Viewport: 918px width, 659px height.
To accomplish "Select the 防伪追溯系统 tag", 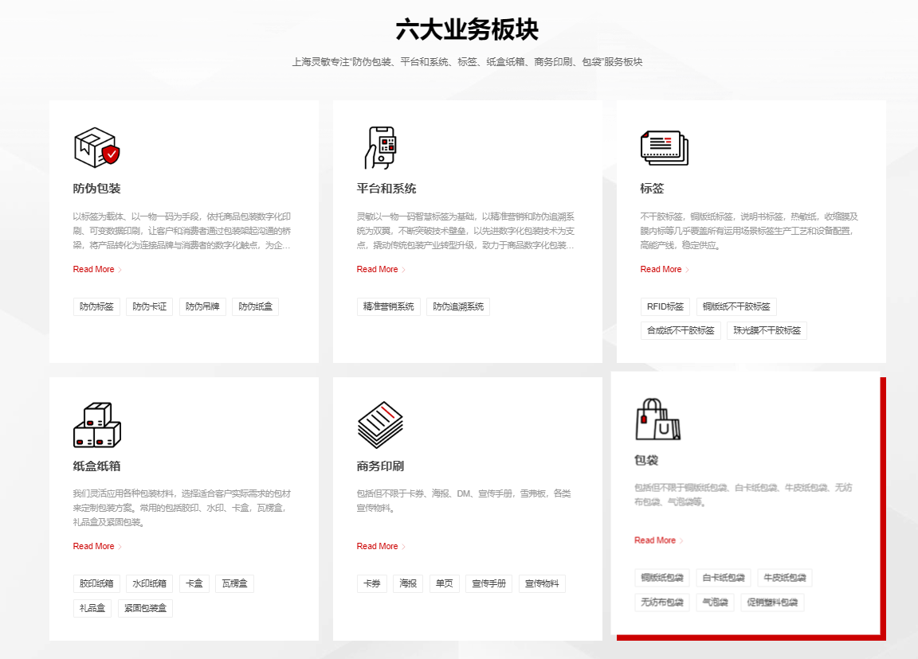I will point(458,306).
